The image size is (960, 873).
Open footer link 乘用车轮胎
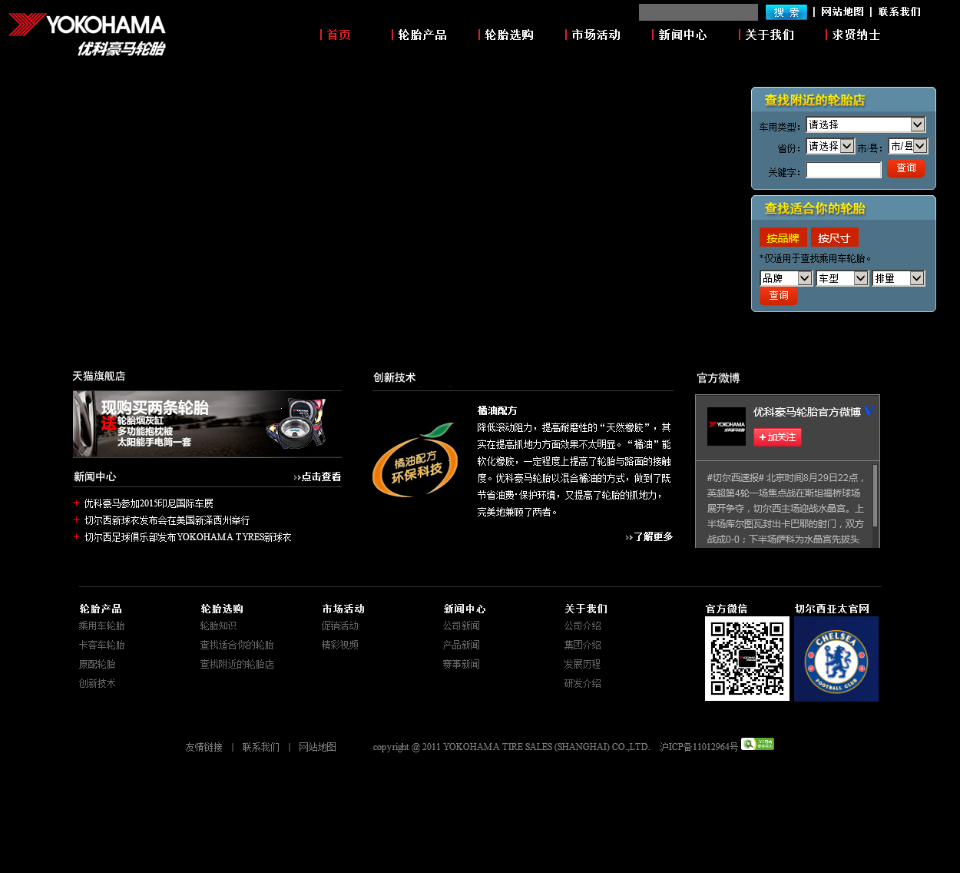[x=101, y=626]
